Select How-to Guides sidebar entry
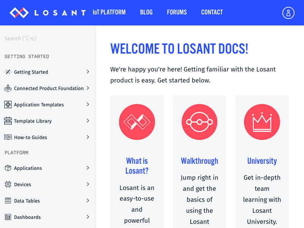 [x=30, y=137]
